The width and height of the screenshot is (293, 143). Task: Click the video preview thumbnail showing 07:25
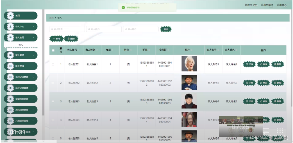(241, 126)
